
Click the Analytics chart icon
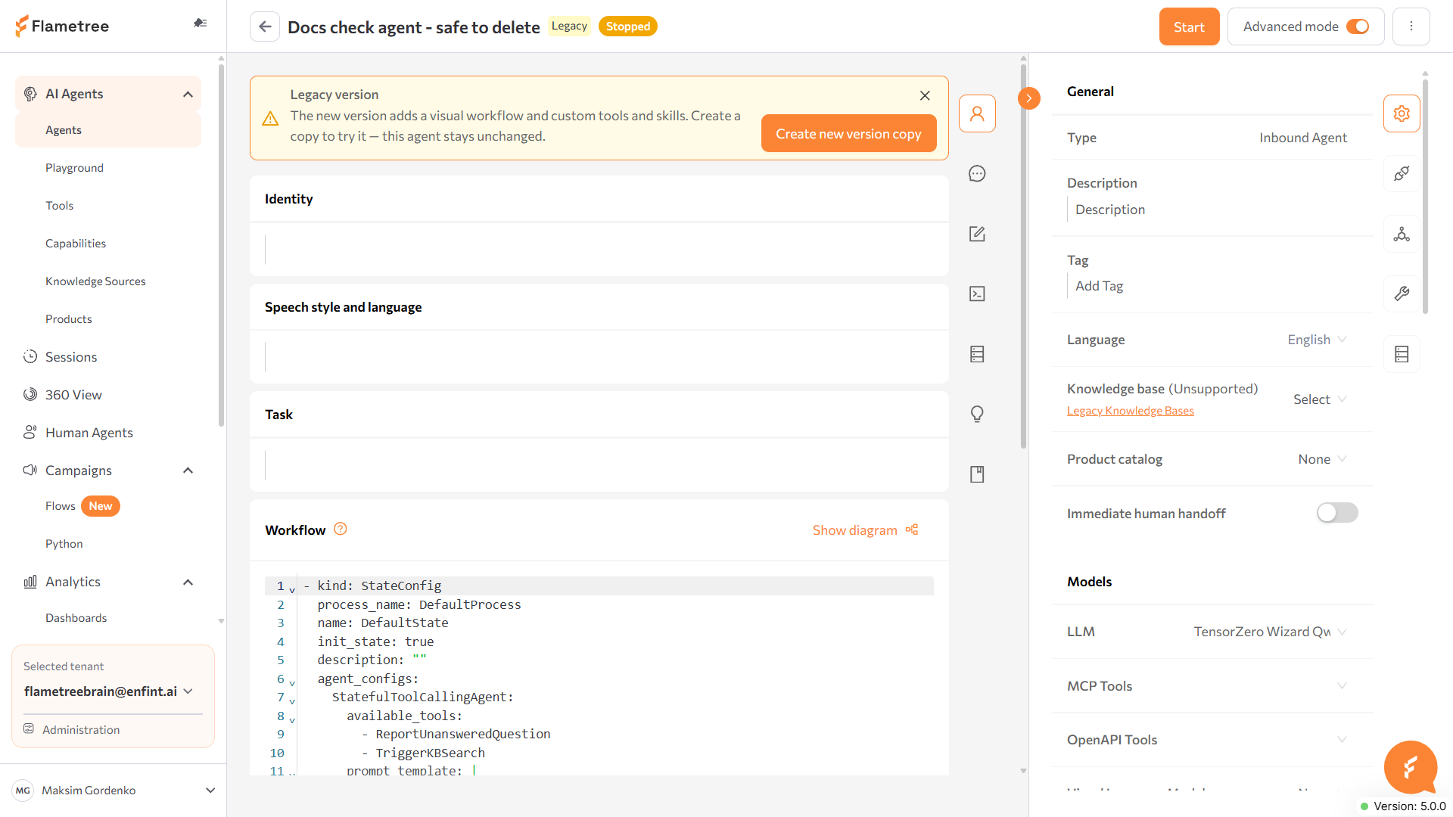pyautogui.click(x=30, y=582)
